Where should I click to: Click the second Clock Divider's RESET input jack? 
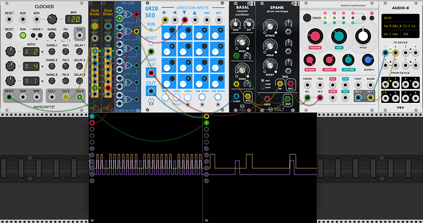[108, 39]
